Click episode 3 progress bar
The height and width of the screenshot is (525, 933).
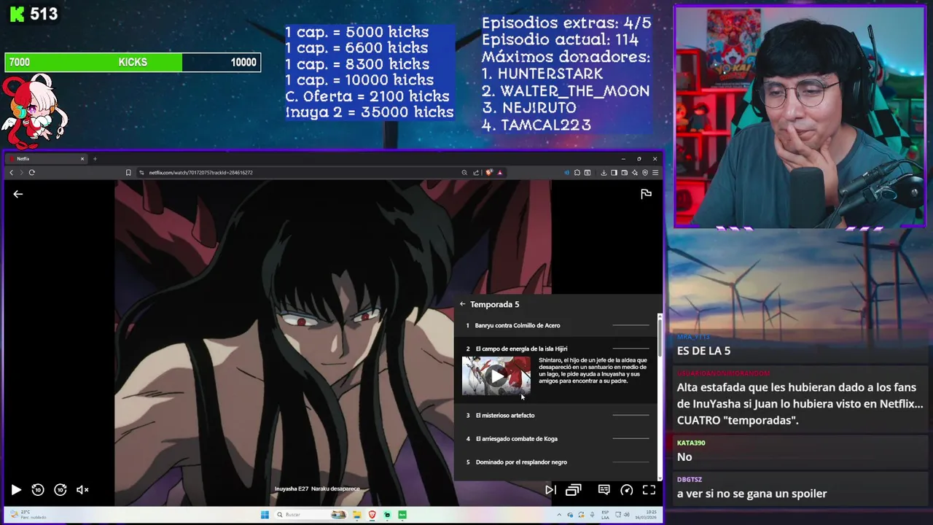[631, 416]
